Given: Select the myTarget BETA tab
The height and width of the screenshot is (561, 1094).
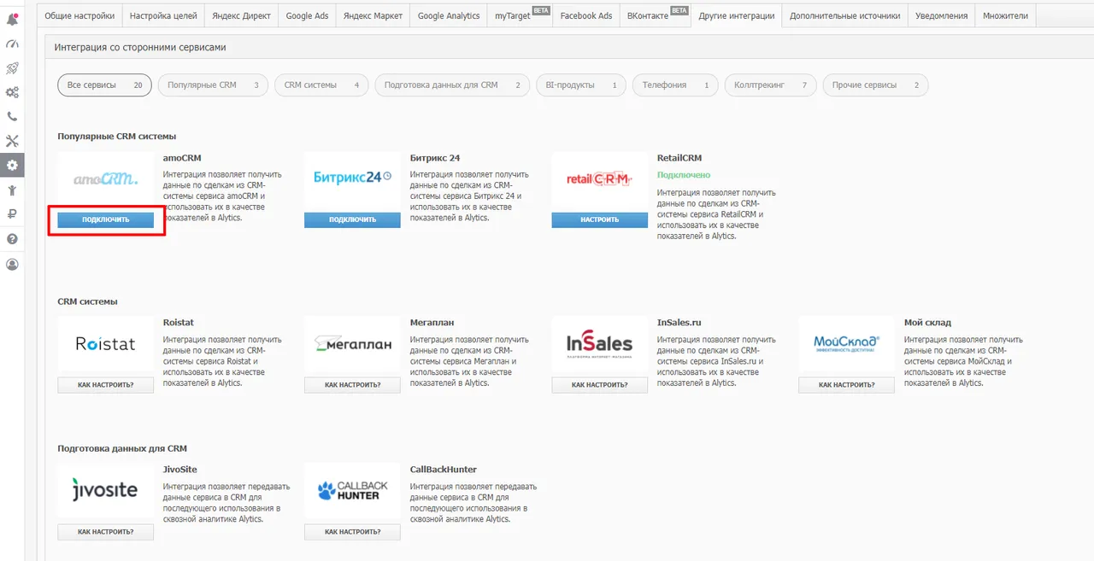Looking at the screenshot, I should [x=520, y=15].
